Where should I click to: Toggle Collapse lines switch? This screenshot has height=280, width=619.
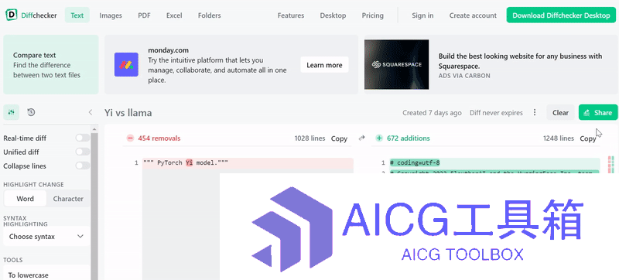pos(83,166)
